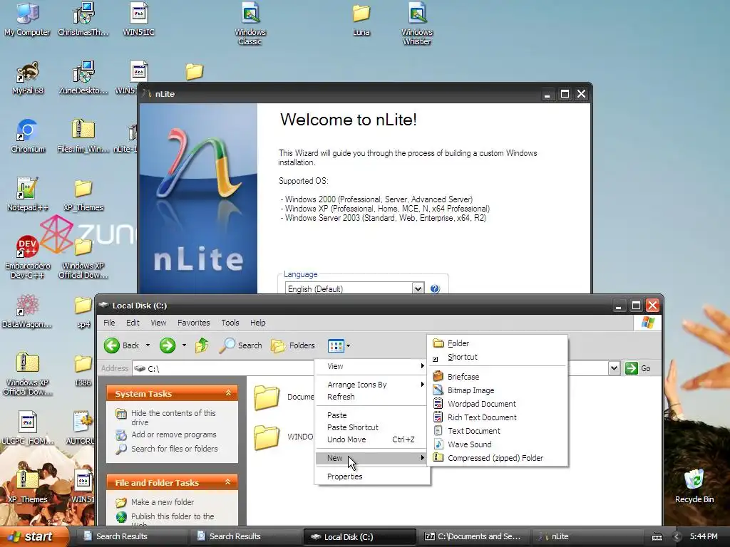Viewport: 730px width, 547px height.
Task: Click Make a new folder link
Action: tap(163, 502)
